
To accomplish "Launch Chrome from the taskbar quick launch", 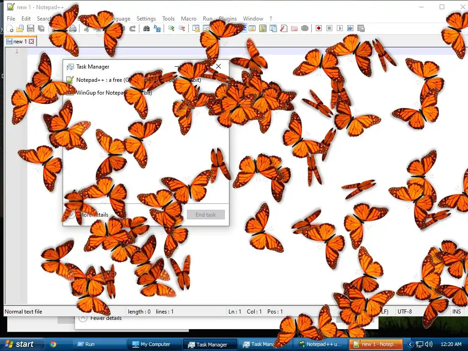I will point(53,344).
